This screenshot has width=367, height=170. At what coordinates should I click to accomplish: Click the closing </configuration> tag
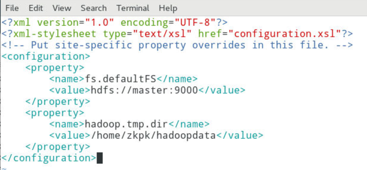pos(49,158)
